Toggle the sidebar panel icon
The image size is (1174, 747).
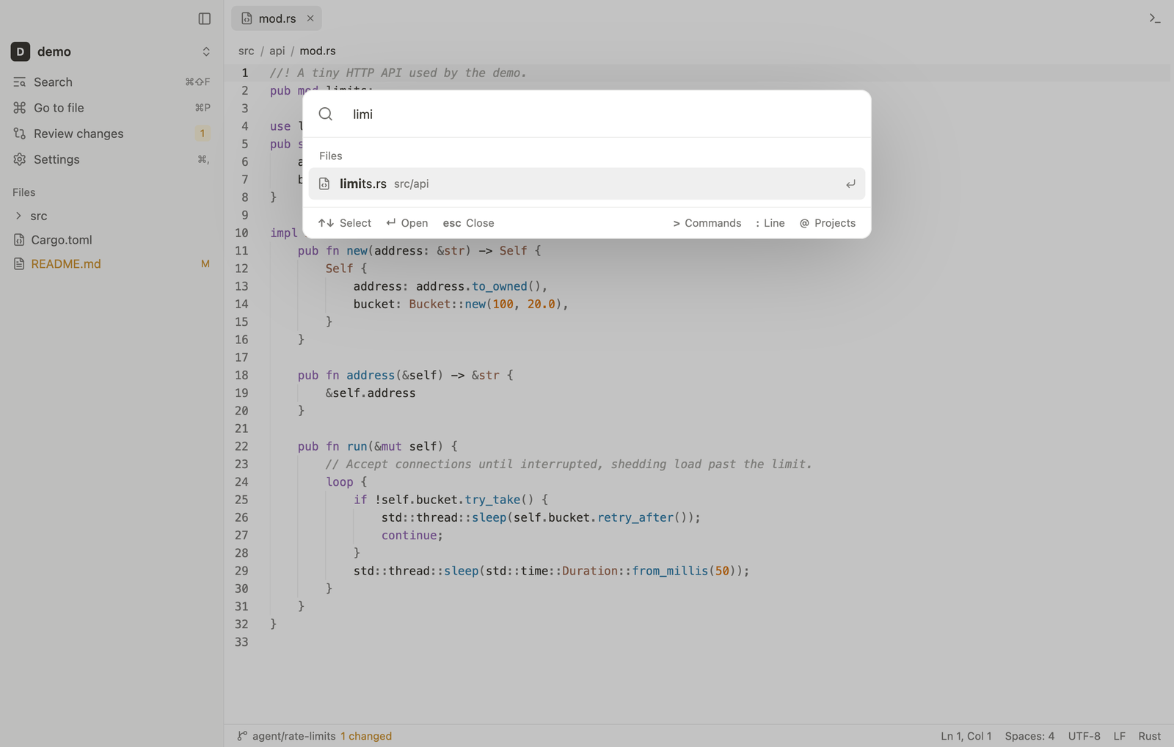(x=205, y=18)
